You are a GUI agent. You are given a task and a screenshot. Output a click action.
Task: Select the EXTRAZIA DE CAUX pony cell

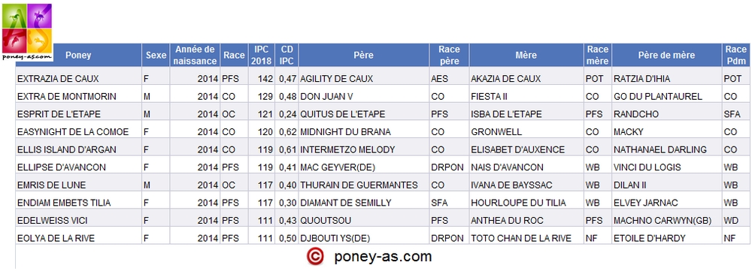pos(78,79)
